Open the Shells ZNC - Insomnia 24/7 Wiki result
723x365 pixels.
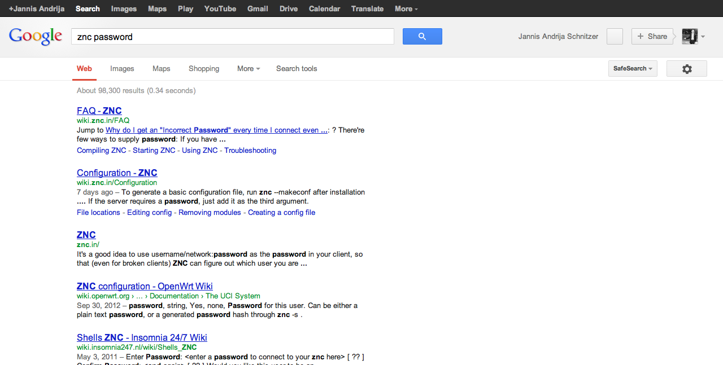(142, 337)
